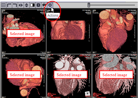Click the fit one-to-one frame icon

pos(38,5)
